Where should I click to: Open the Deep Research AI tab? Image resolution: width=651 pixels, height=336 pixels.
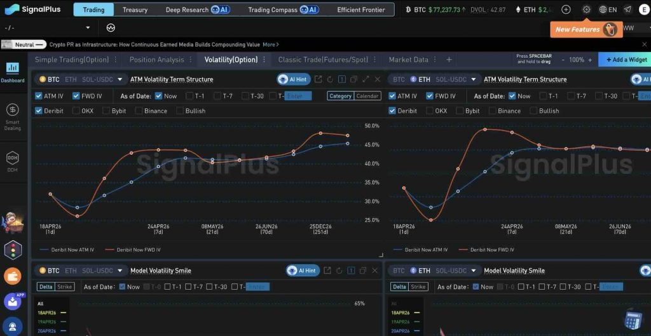point(198,10)
